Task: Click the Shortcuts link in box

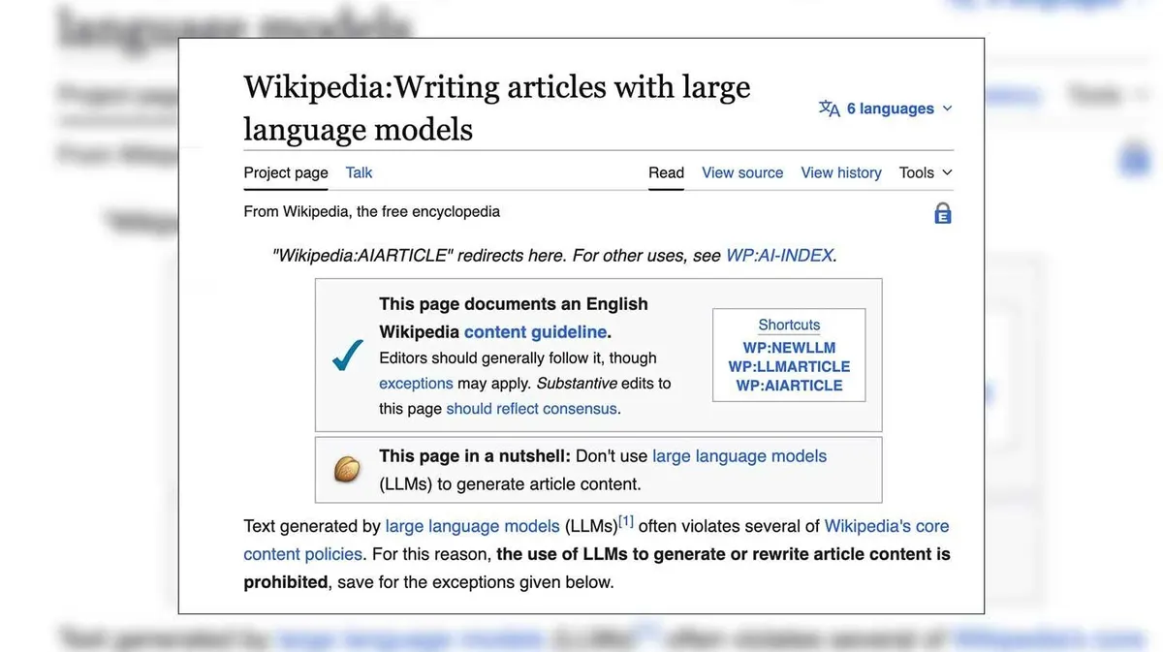Action: point(789,326)
